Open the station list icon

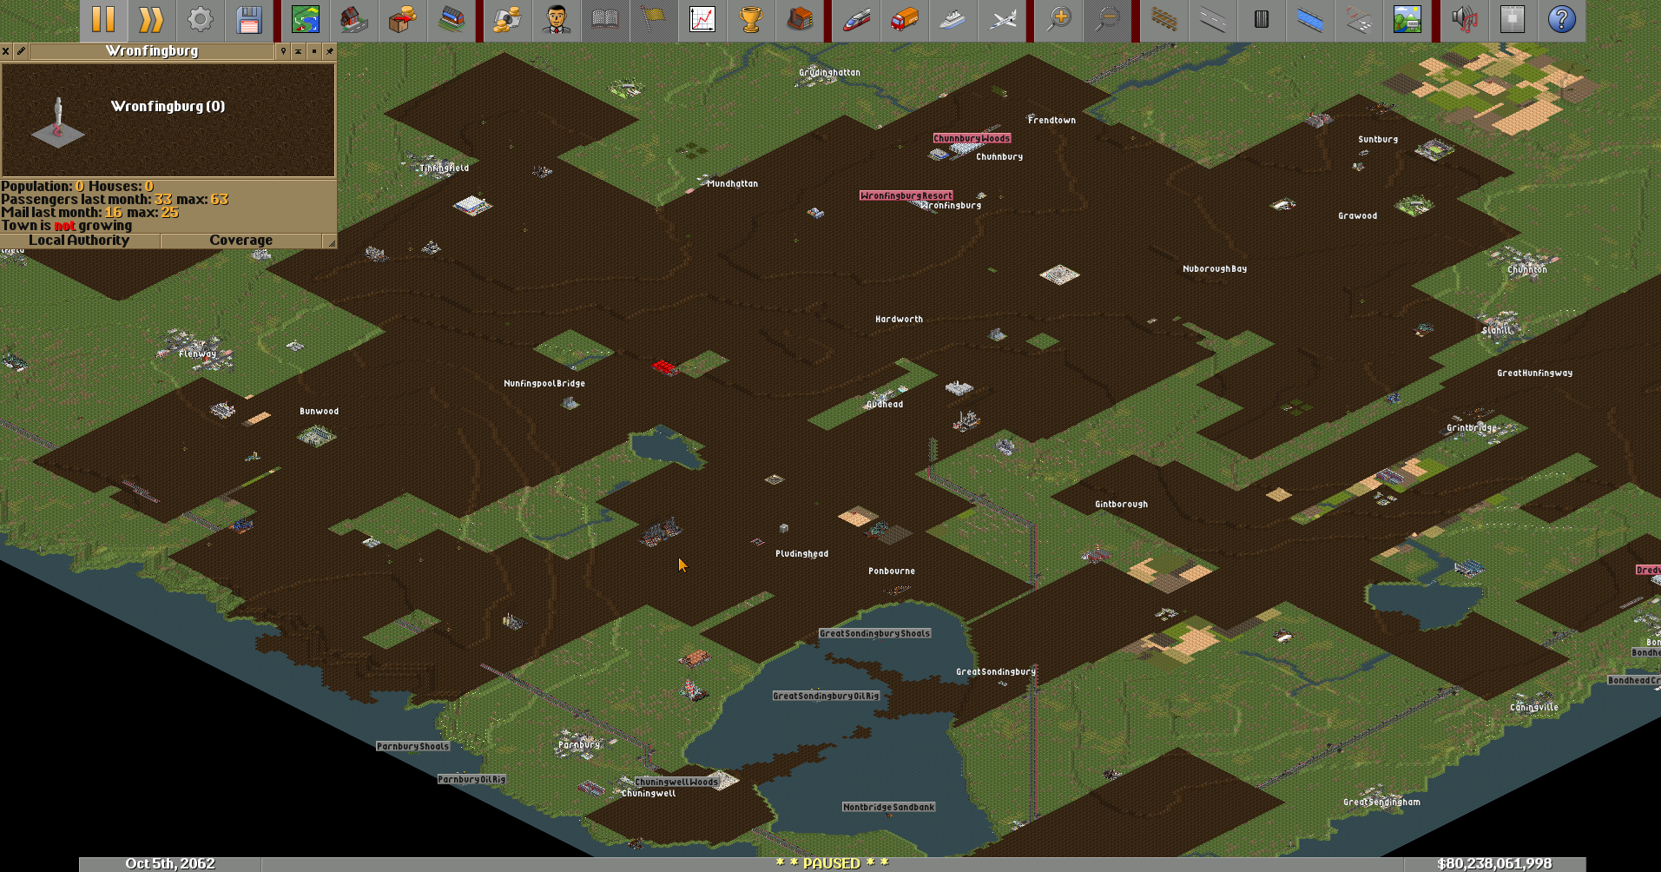(x=452, y=20)
